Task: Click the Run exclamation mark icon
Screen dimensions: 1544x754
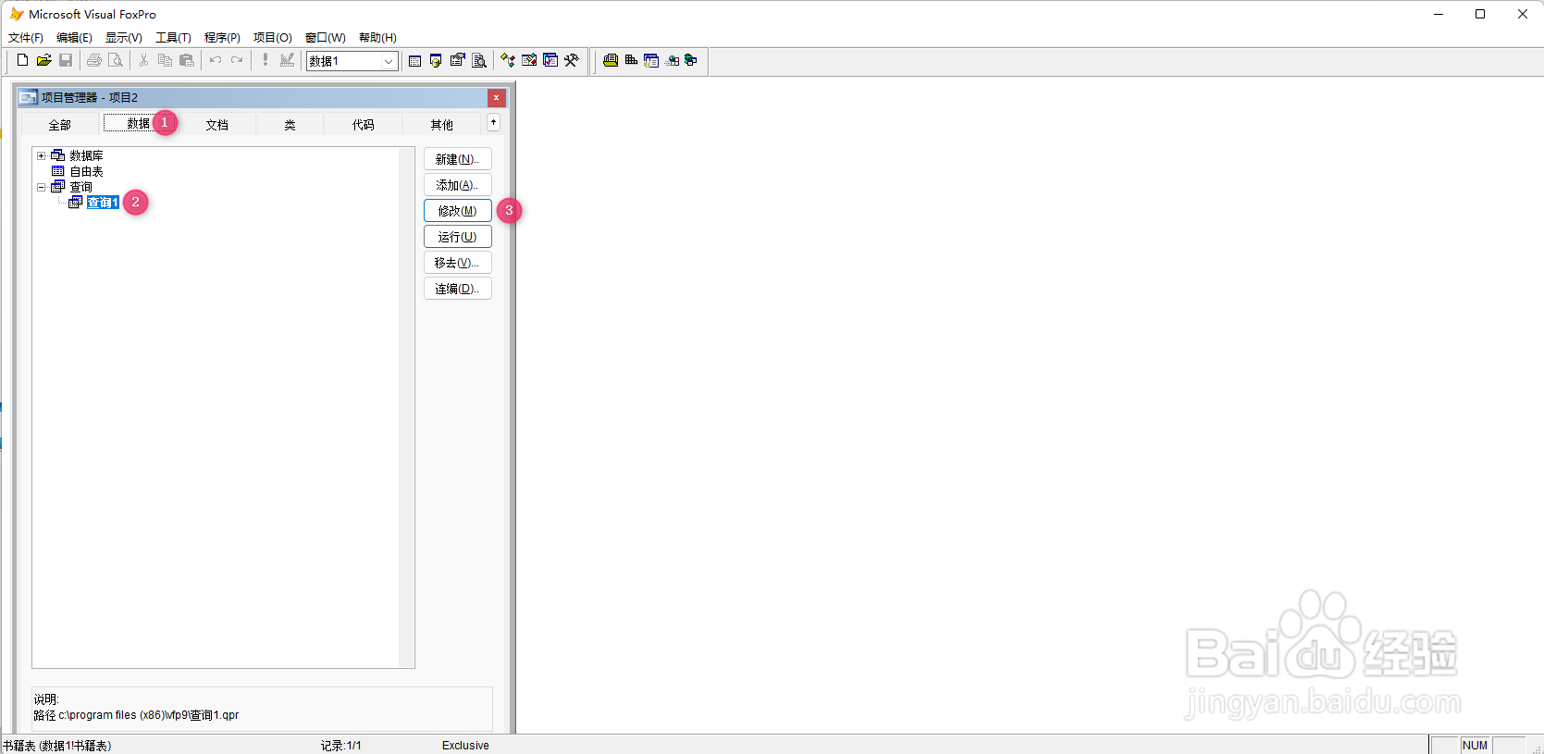Action: (x=265, y=60)
